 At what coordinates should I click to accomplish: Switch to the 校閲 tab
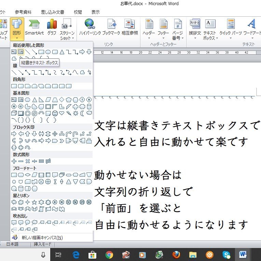(x=78, y=12)
